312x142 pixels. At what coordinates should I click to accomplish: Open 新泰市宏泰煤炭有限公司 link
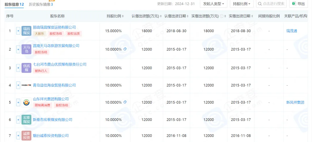pos(53,120)
